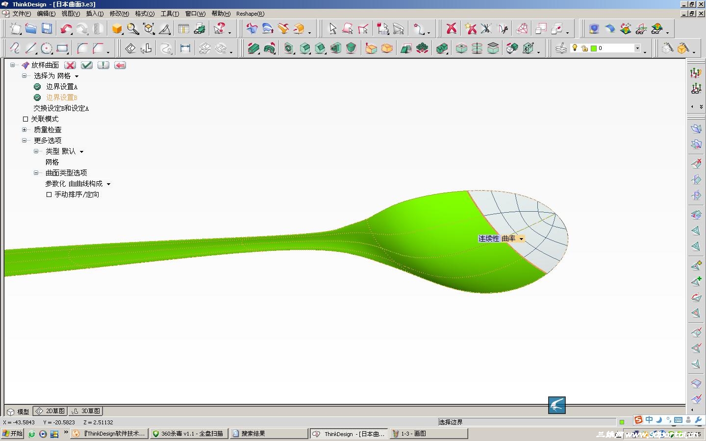Open the 参数化 由曲线构成 dropdown arrow
This screenshot has height=441, width=706.
[x=108, y=184]
